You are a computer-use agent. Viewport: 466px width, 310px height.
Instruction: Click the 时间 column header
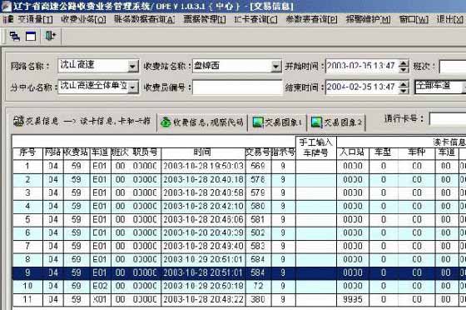point(203,152)
